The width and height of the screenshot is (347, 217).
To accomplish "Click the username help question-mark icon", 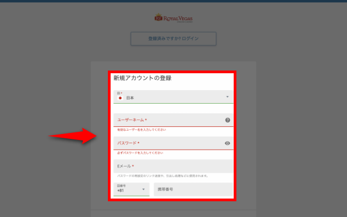I will pyautogui.click(x=228, y=120).
